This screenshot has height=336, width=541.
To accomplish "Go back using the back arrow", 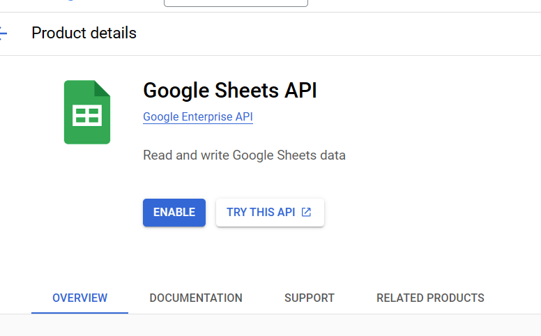I will [3, 33].
